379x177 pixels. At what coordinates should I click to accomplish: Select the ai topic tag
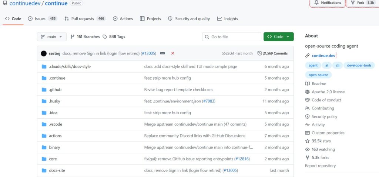click(x=326, y=66)
